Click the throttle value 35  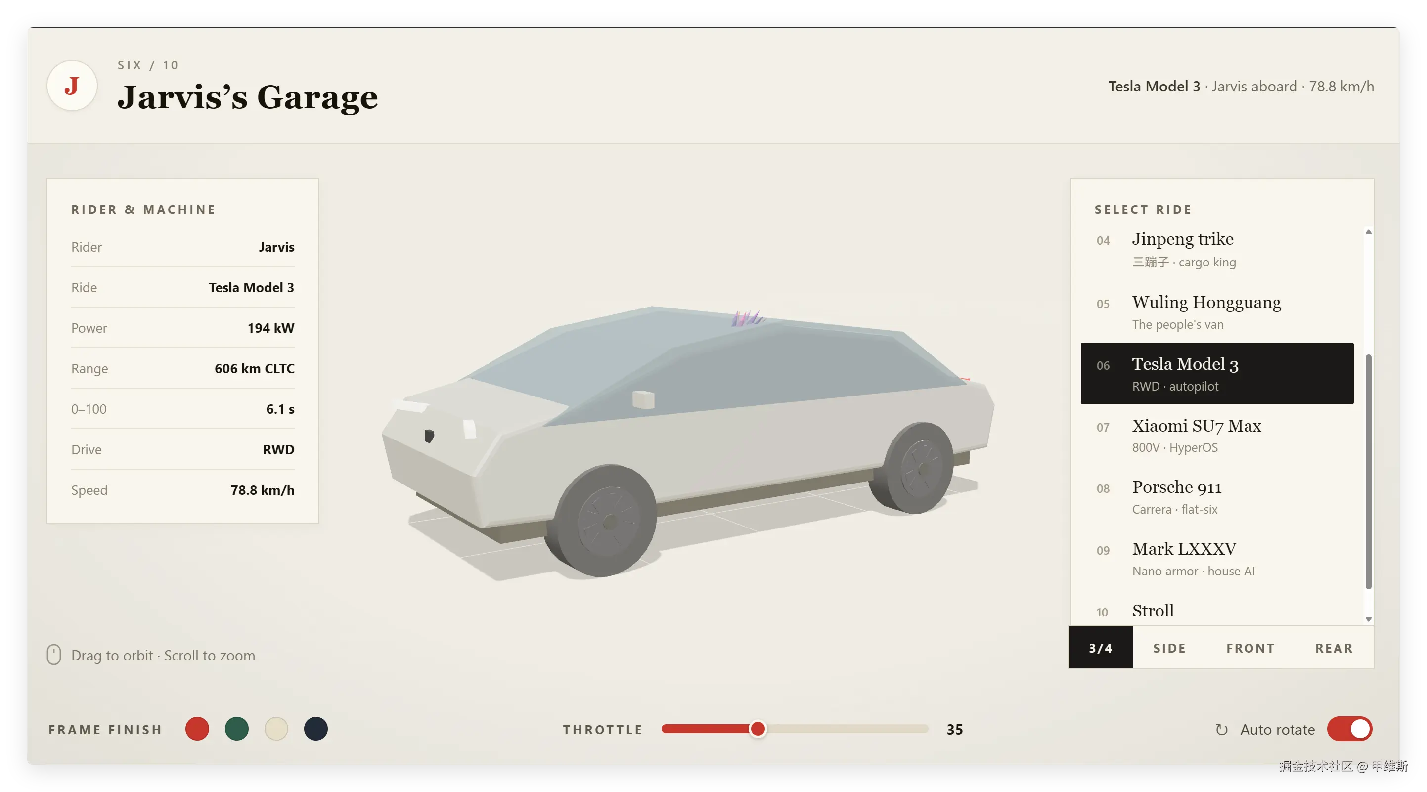tap(954, 729)
